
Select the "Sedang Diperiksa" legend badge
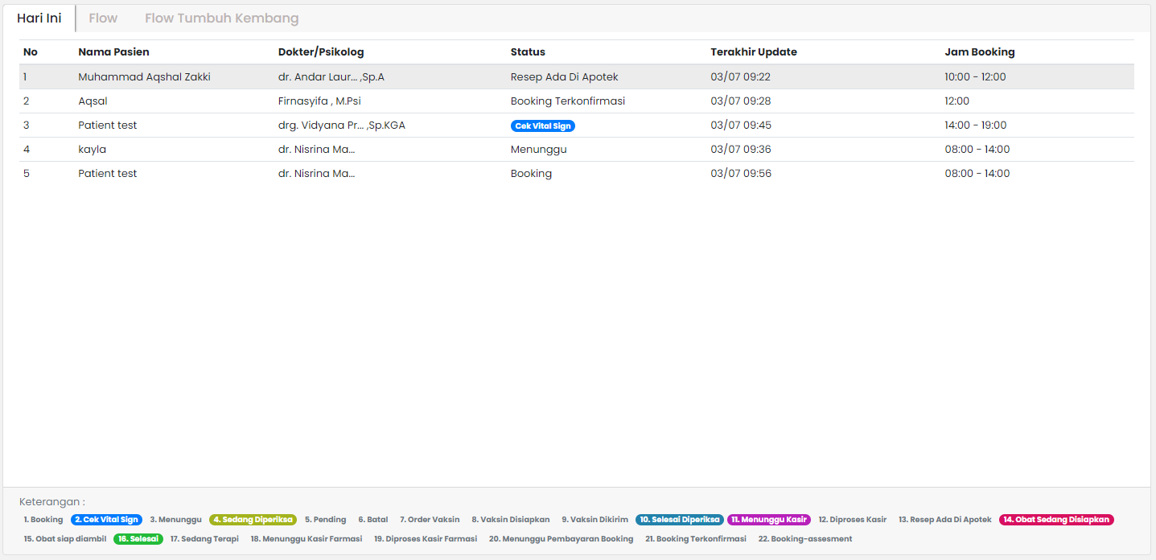pyautogui.click(x=253, y=519)
